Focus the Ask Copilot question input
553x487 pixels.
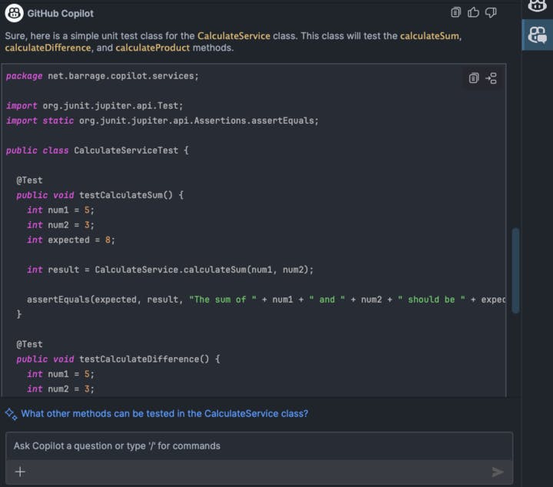[x=260, y=446]
